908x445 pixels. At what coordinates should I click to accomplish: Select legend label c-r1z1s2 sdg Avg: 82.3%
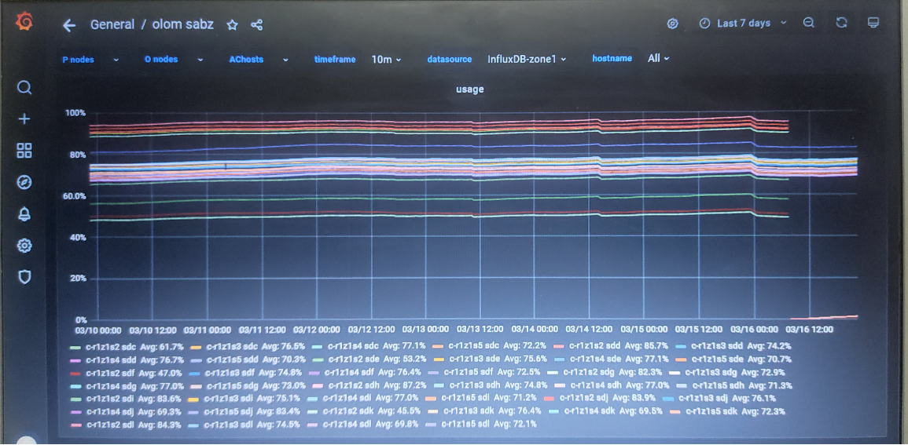(615, 373)
